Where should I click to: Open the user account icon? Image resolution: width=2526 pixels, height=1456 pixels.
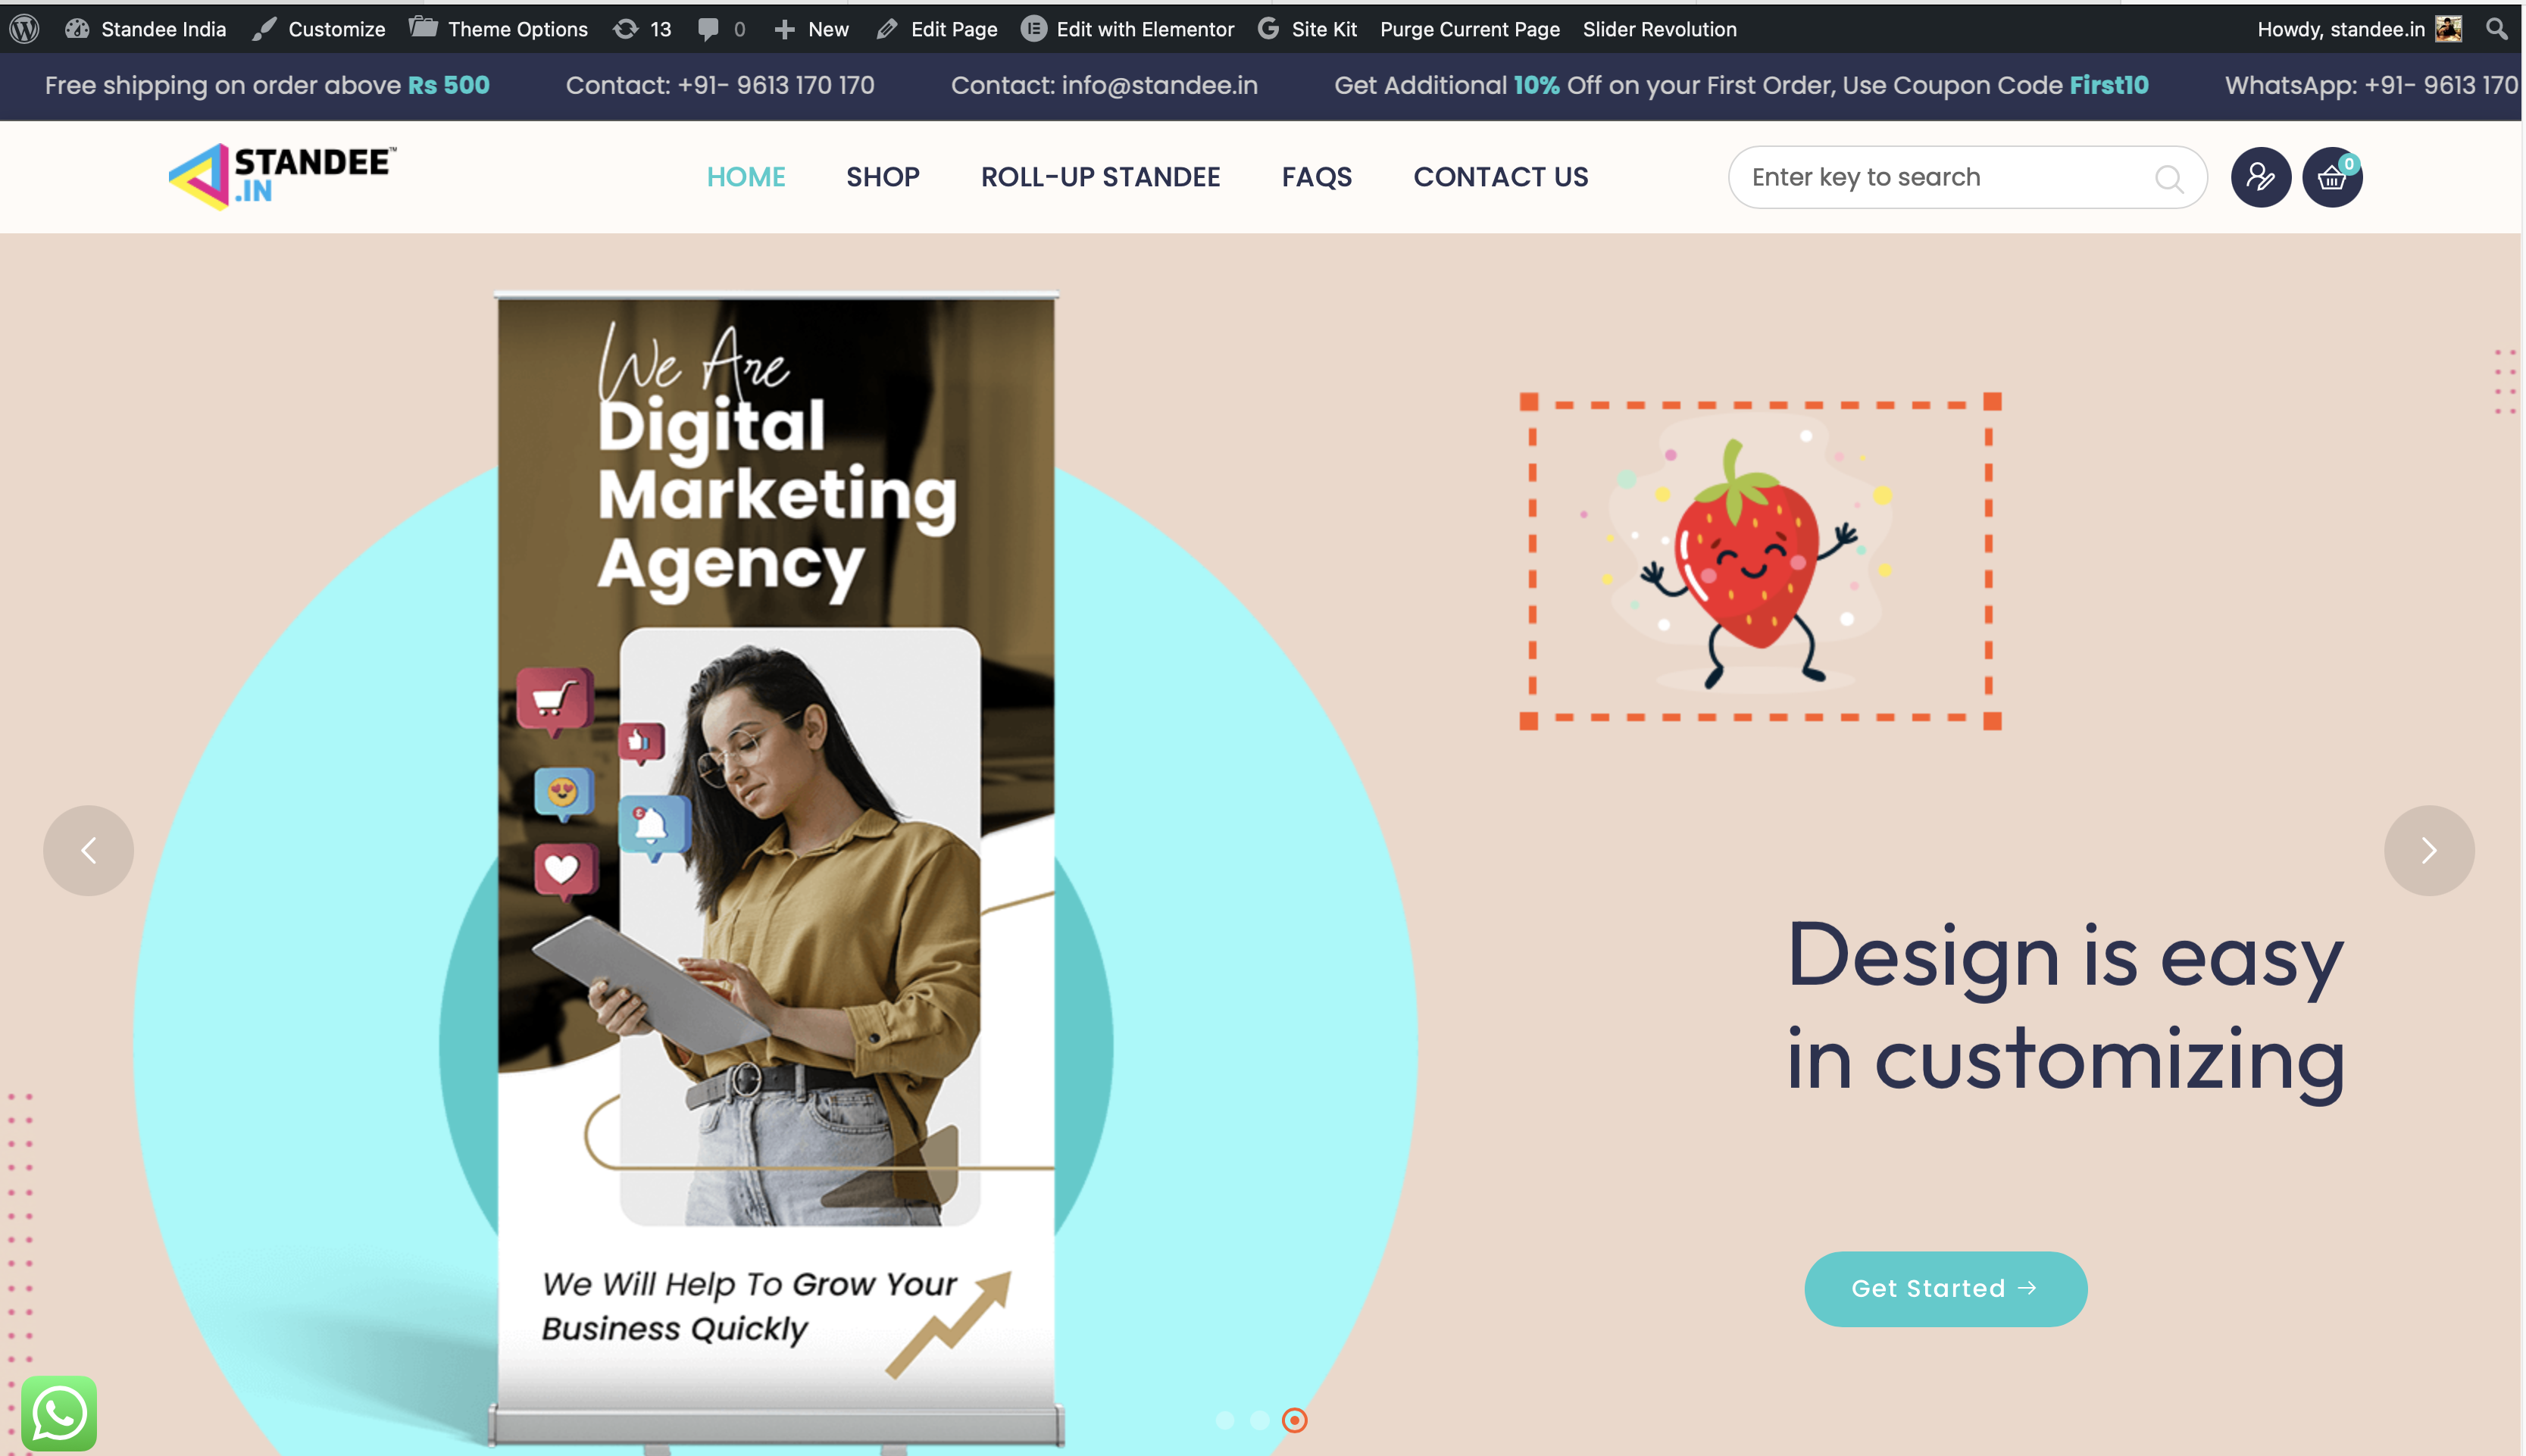click(x=2261, y=177)
